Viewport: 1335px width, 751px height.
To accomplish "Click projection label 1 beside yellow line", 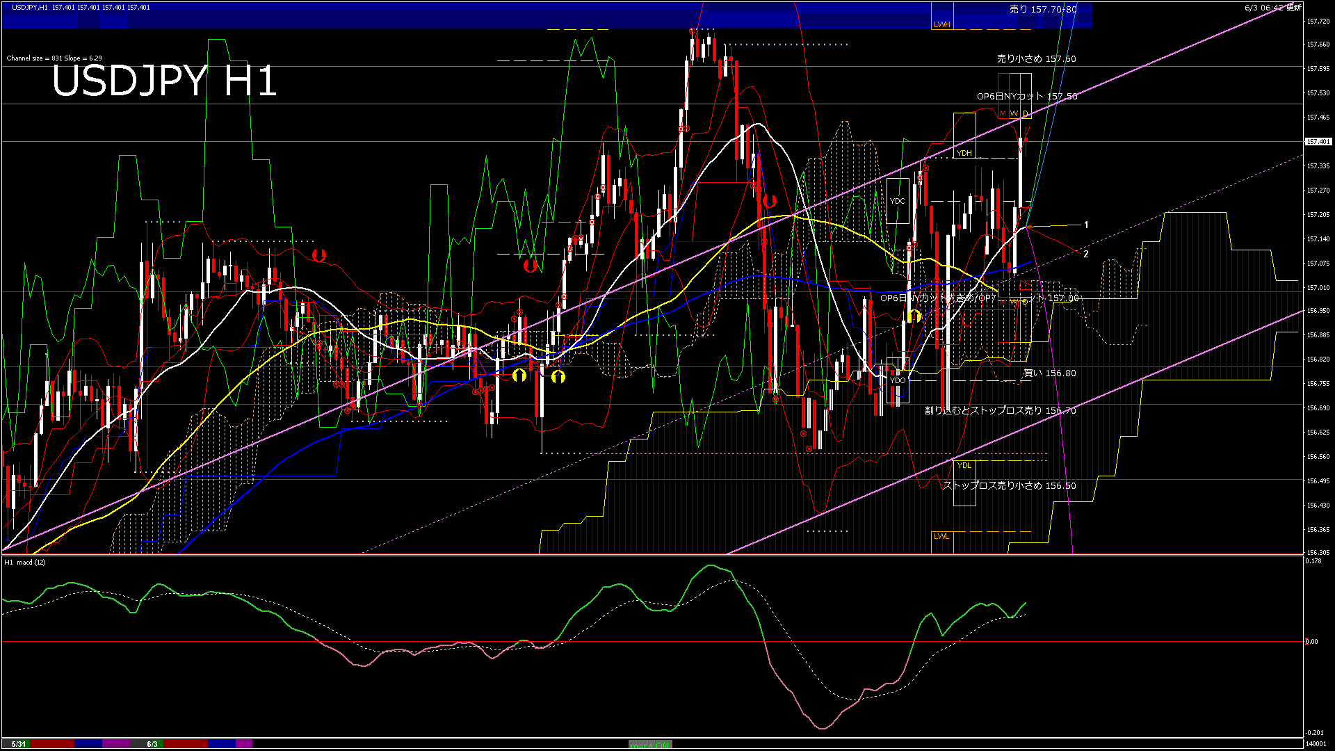I will tap(1086, 225).
